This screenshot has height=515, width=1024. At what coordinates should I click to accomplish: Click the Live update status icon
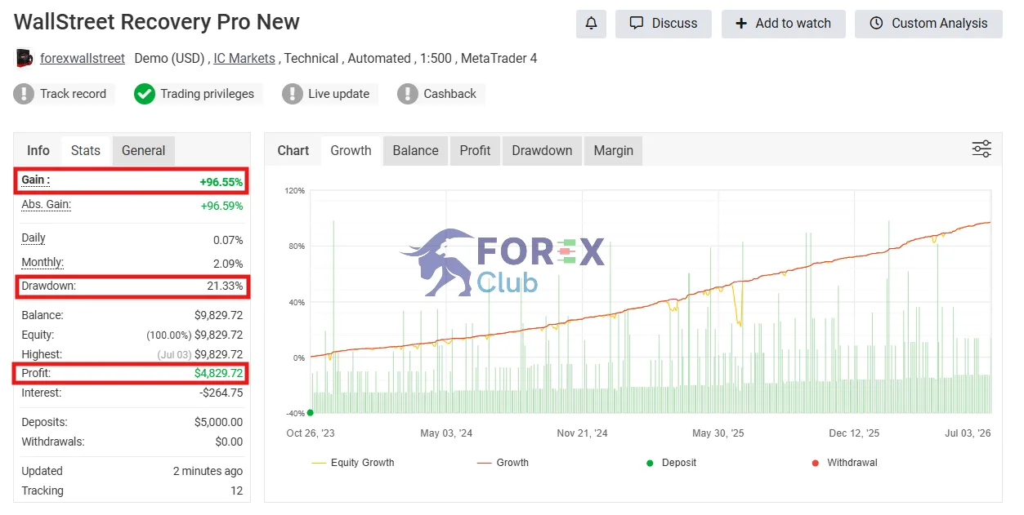click(x=292, y=94)
